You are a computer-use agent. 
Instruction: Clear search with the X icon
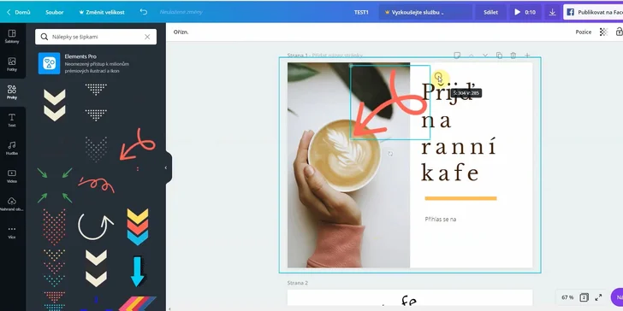point(147,37)
